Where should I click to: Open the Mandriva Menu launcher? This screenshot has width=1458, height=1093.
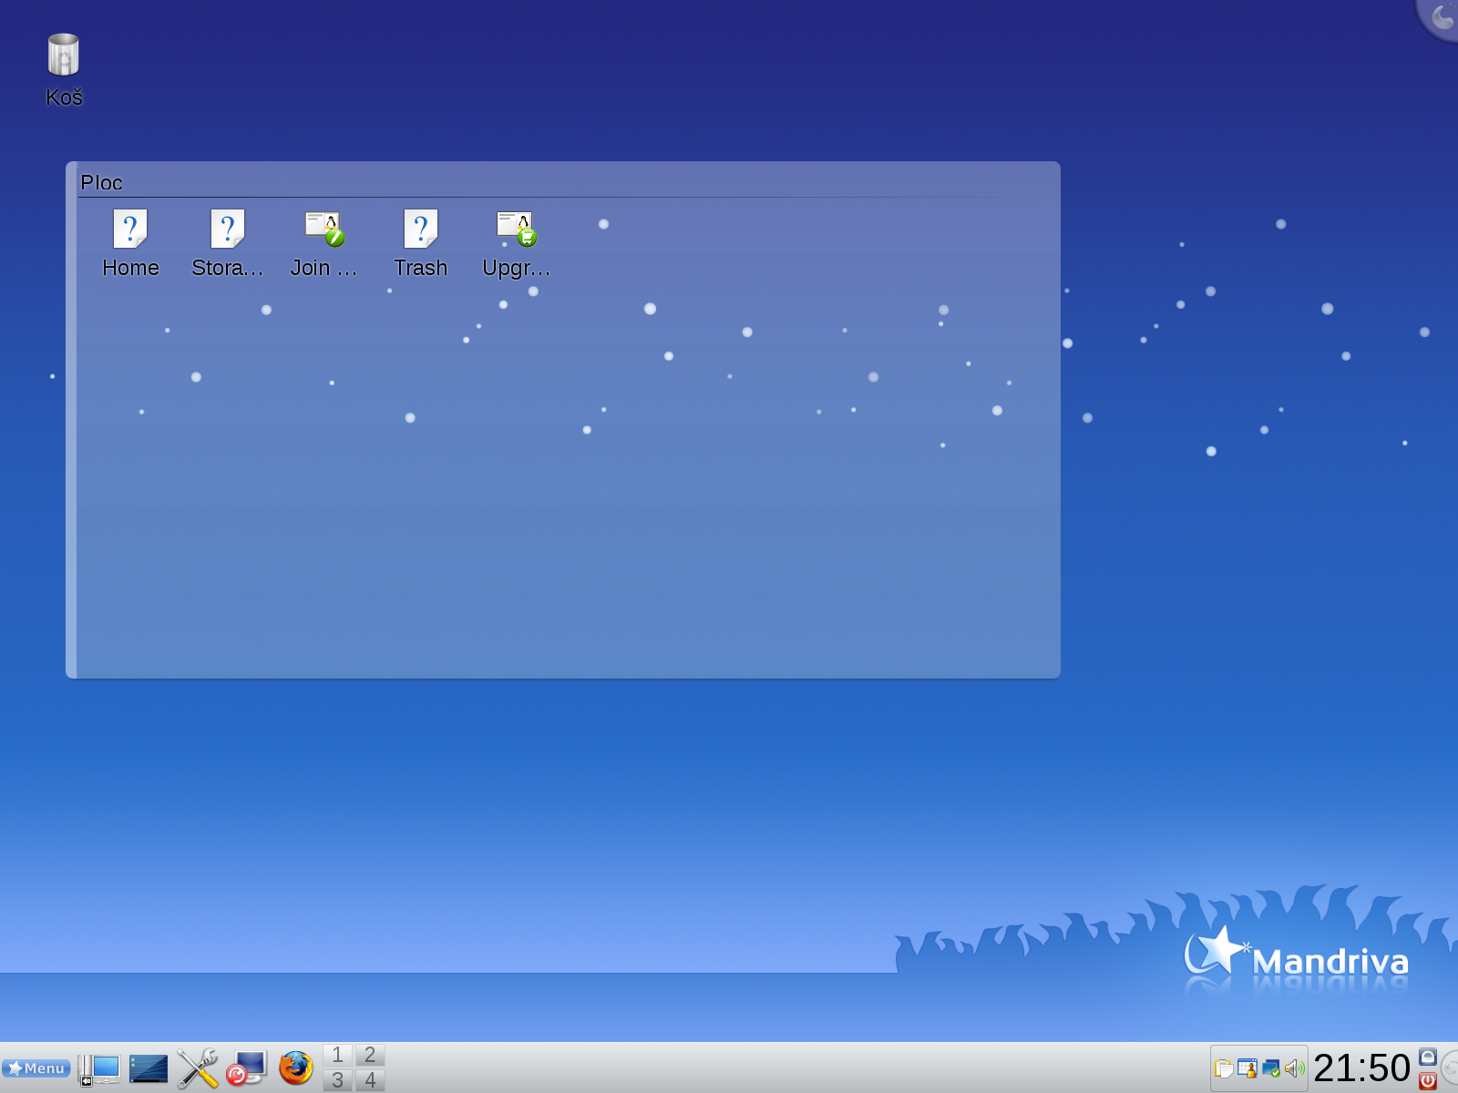[36, 1068]
